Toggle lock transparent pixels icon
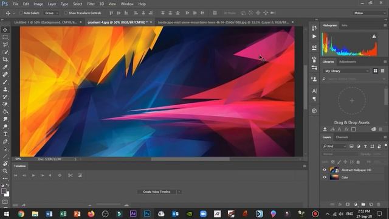The width and height of the screenshot is (389, 219). (332, 162)
